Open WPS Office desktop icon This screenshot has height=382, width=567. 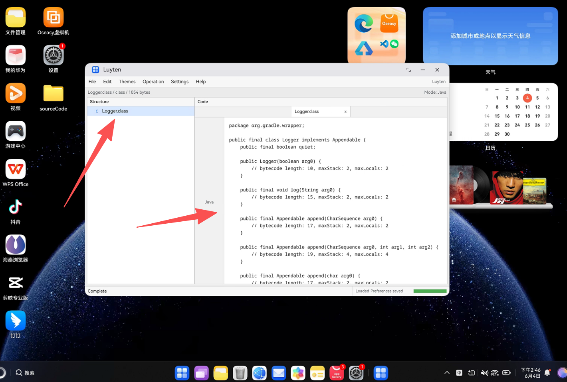point(16,173)
